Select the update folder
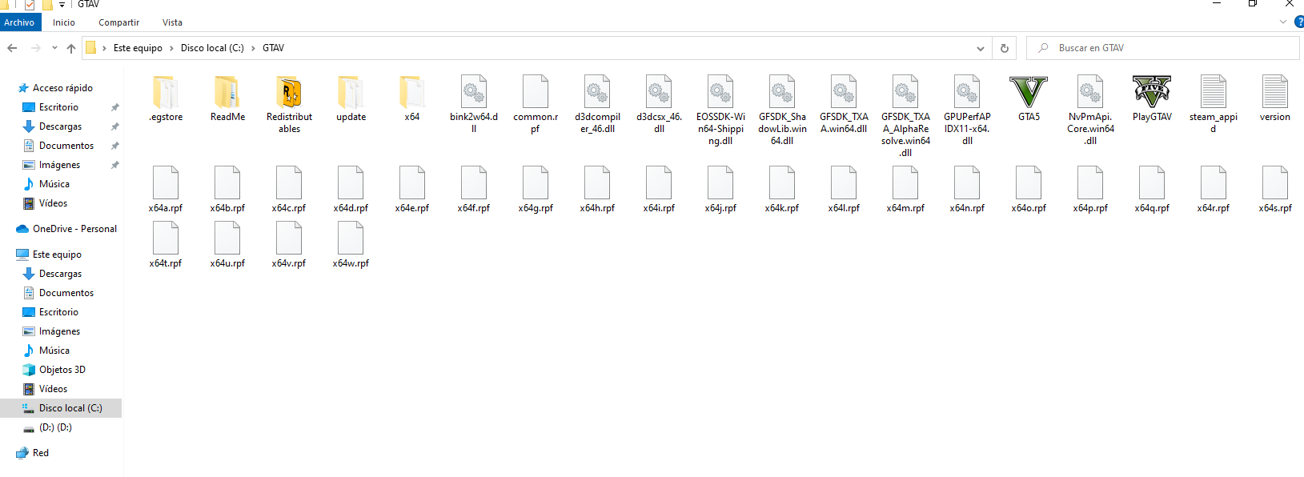 (351, 98)
